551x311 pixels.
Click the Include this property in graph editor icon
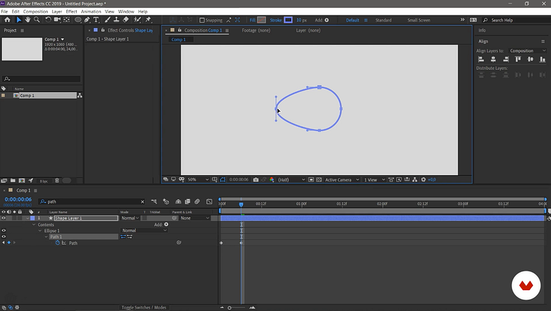coord(64,243)
